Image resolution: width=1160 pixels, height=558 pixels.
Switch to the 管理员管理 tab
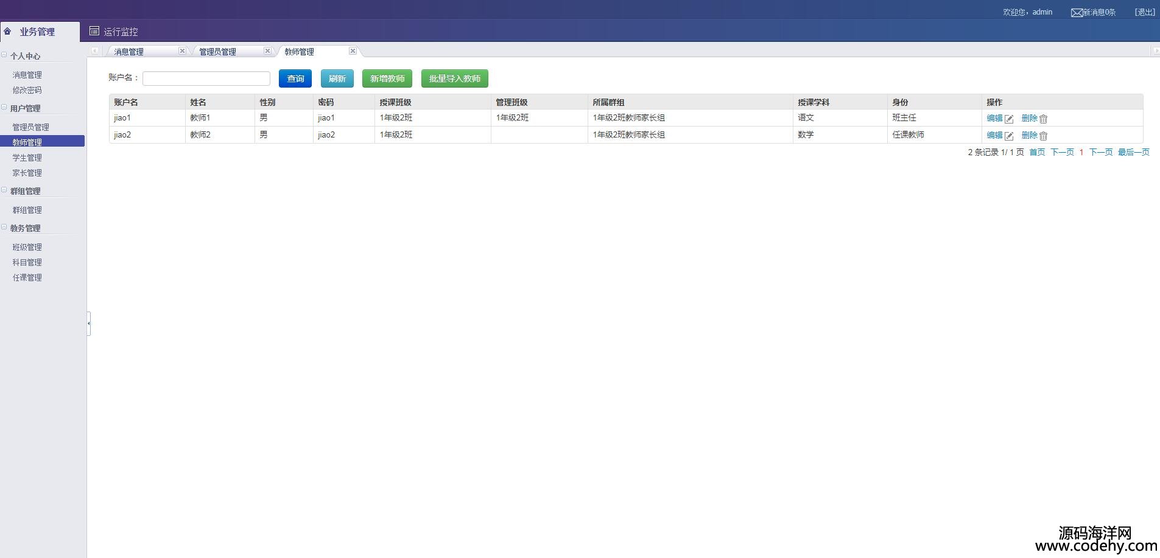click(217, 52)
